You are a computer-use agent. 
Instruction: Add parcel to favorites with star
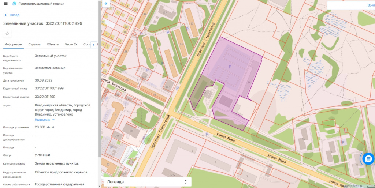(7, 34)
